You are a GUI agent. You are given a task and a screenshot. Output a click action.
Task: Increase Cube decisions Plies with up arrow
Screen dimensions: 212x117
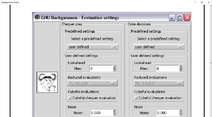(x=181, y=67)
